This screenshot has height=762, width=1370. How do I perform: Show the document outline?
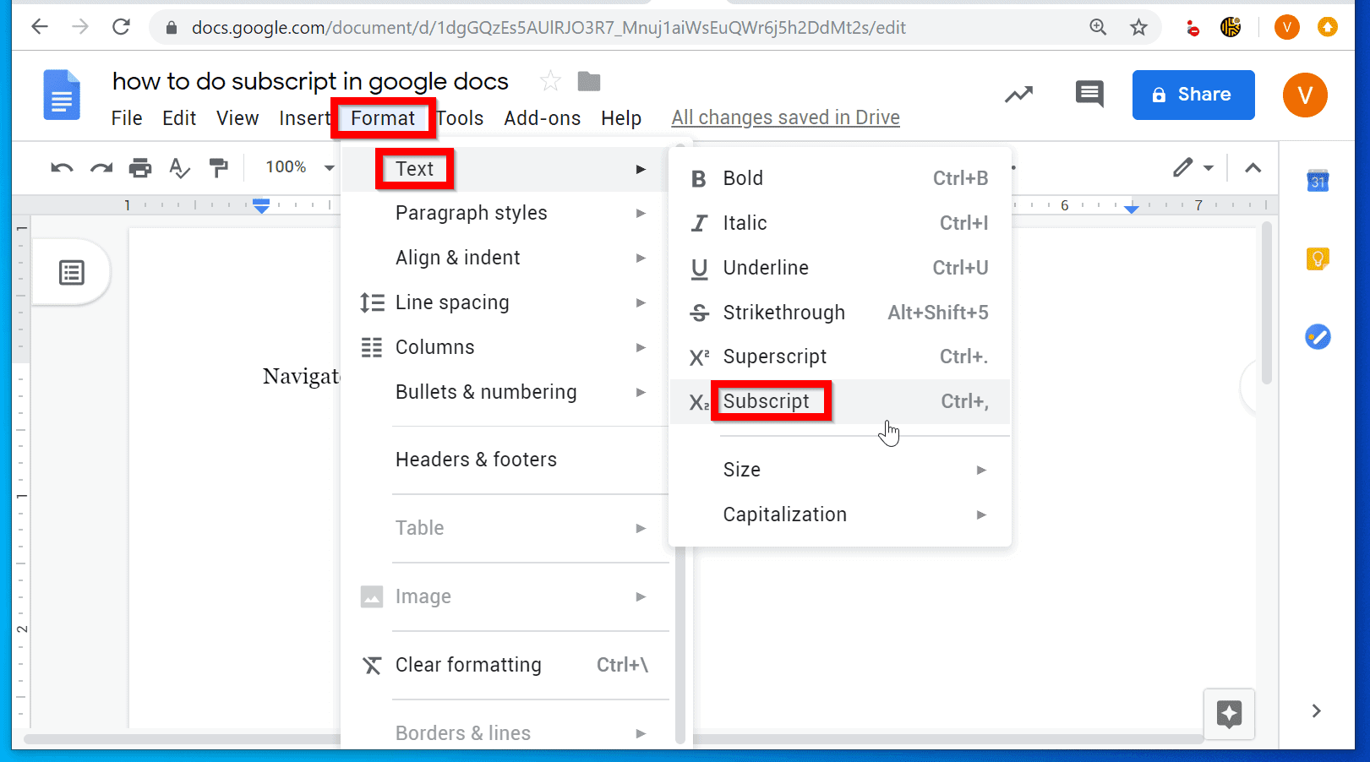click(x=72, y=273)
